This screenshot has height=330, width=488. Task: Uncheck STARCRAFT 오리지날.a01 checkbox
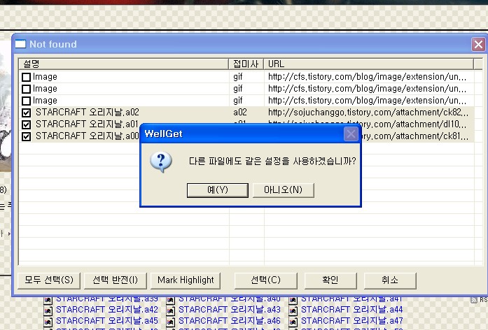pyautogui.click(x=27, y=124)
